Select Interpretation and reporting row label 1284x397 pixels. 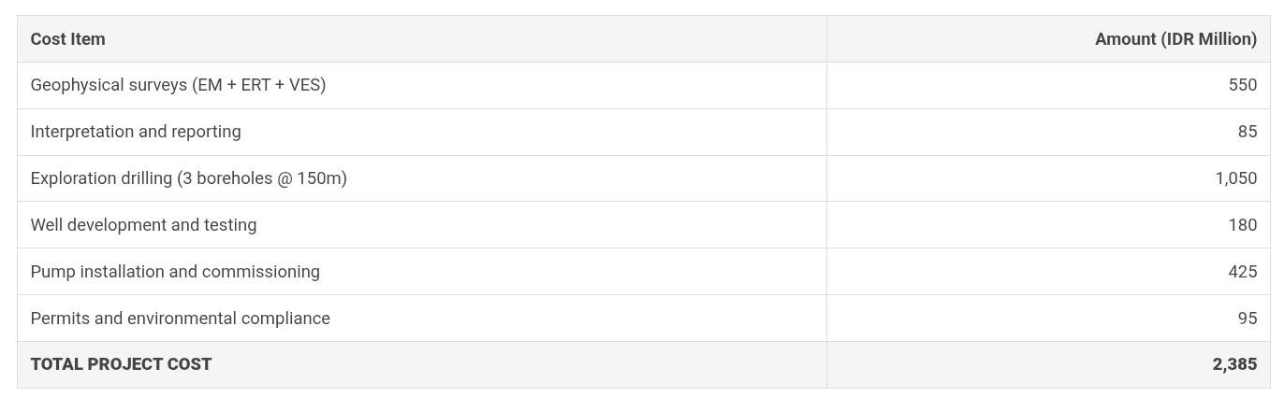(x=136, y=132)
